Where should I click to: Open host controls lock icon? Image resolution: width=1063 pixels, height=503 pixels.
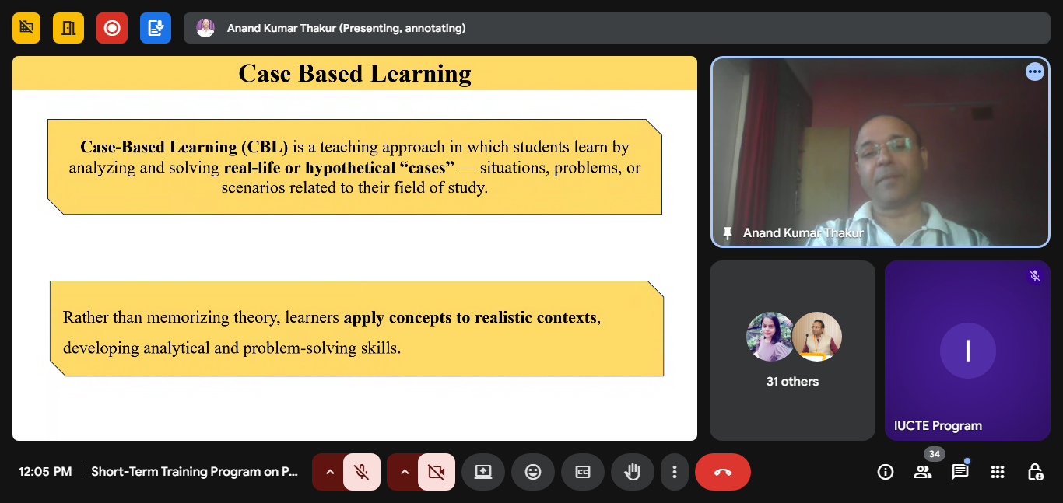(1035, 472)
